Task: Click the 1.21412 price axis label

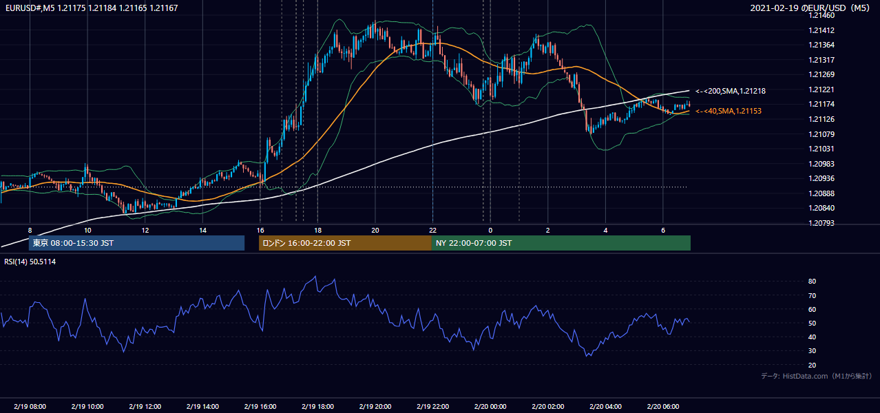Action: point(822,30)
